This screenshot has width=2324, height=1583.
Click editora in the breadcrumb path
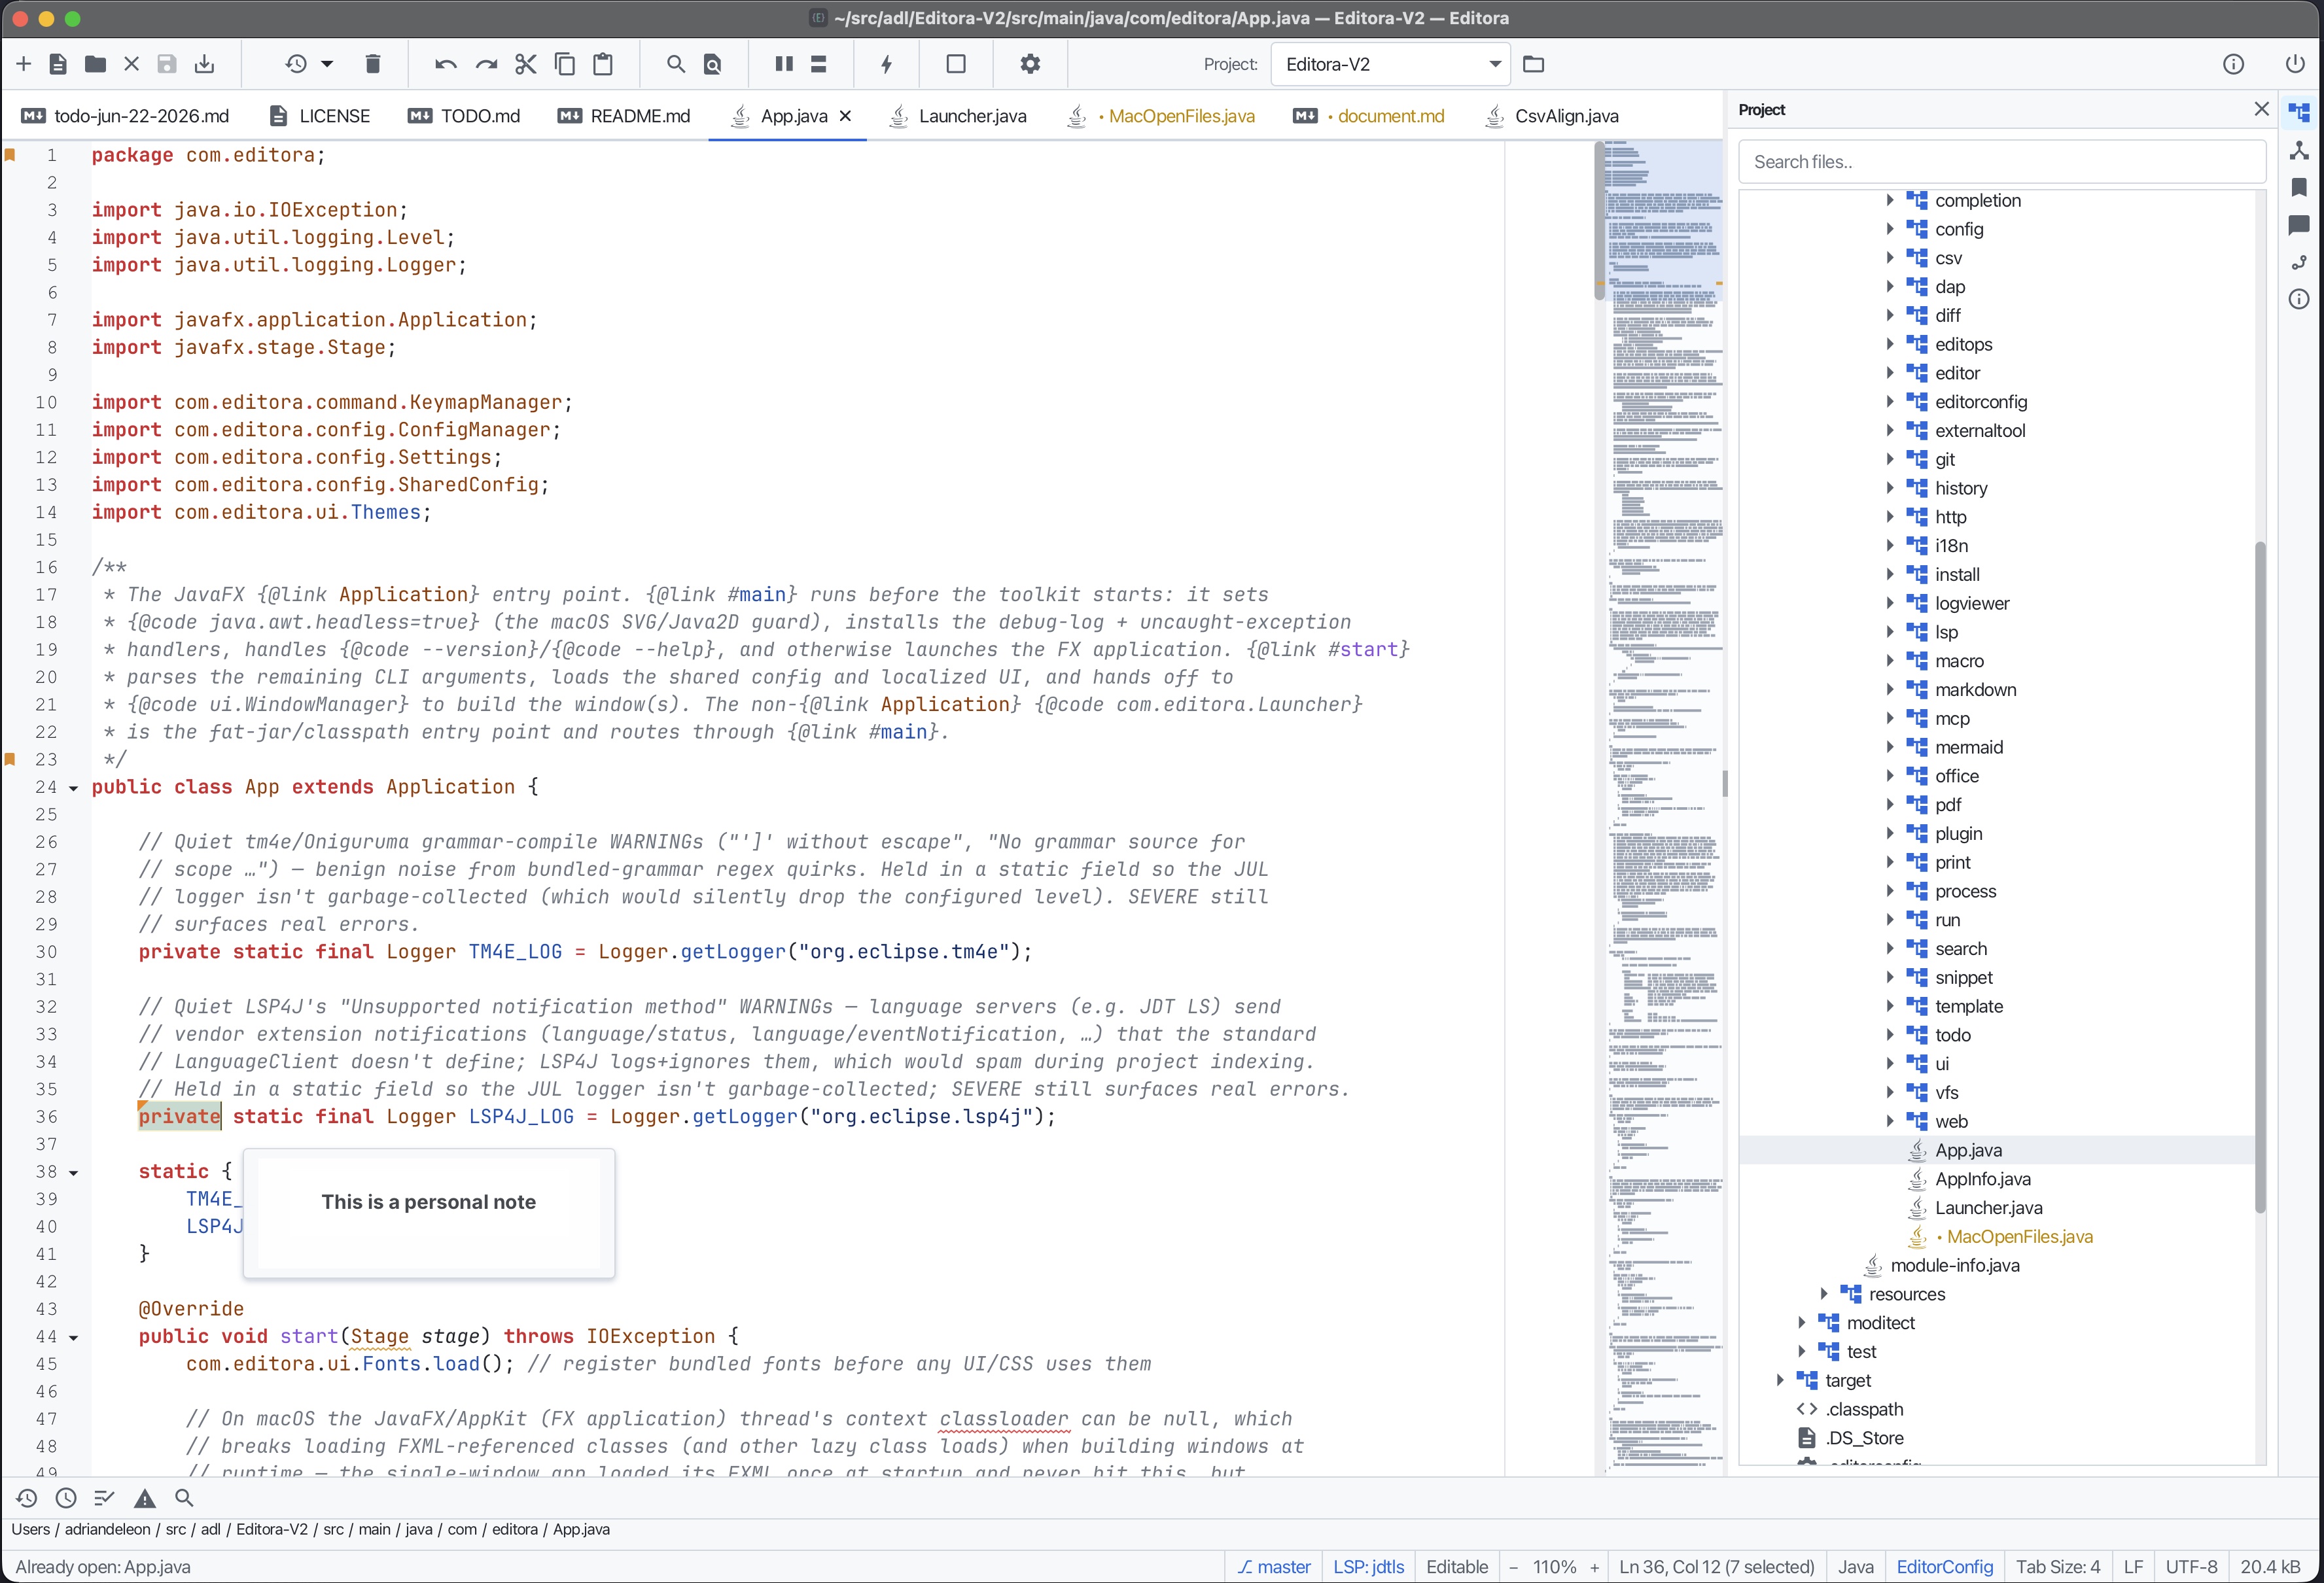pos(514,1529)
